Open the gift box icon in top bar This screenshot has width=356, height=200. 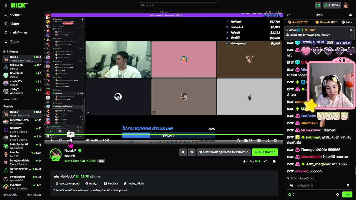point(318,5)
